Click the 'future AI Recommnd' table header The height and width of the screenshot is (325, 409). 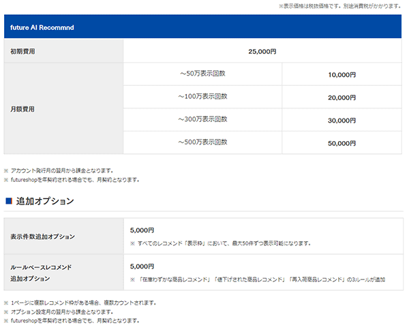[x=202, y=27]
